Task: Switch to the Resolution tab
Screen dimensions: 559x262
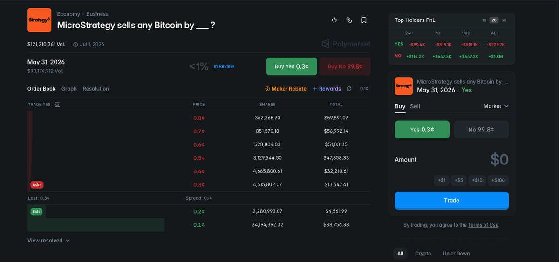Action: (95, 89)
